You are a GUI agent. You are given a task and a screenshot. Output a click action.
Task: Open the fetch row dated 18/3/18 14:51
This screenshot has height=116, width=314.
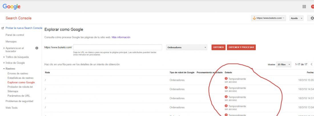pos(179,98)
